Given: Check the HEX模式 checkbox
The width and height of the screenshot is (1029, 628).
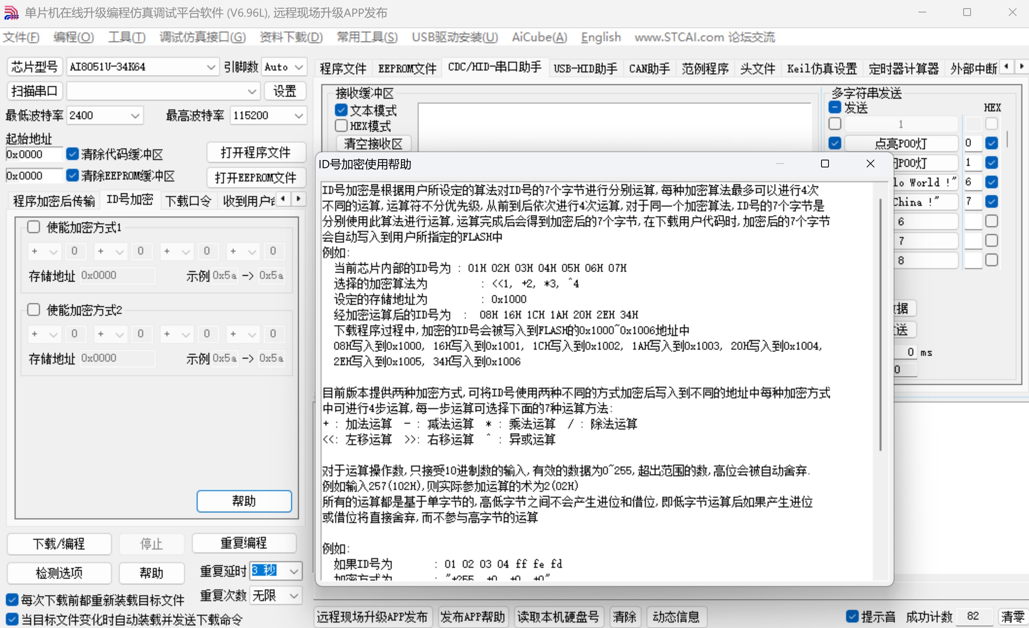Looking at the screenshot, I should 341,126.
